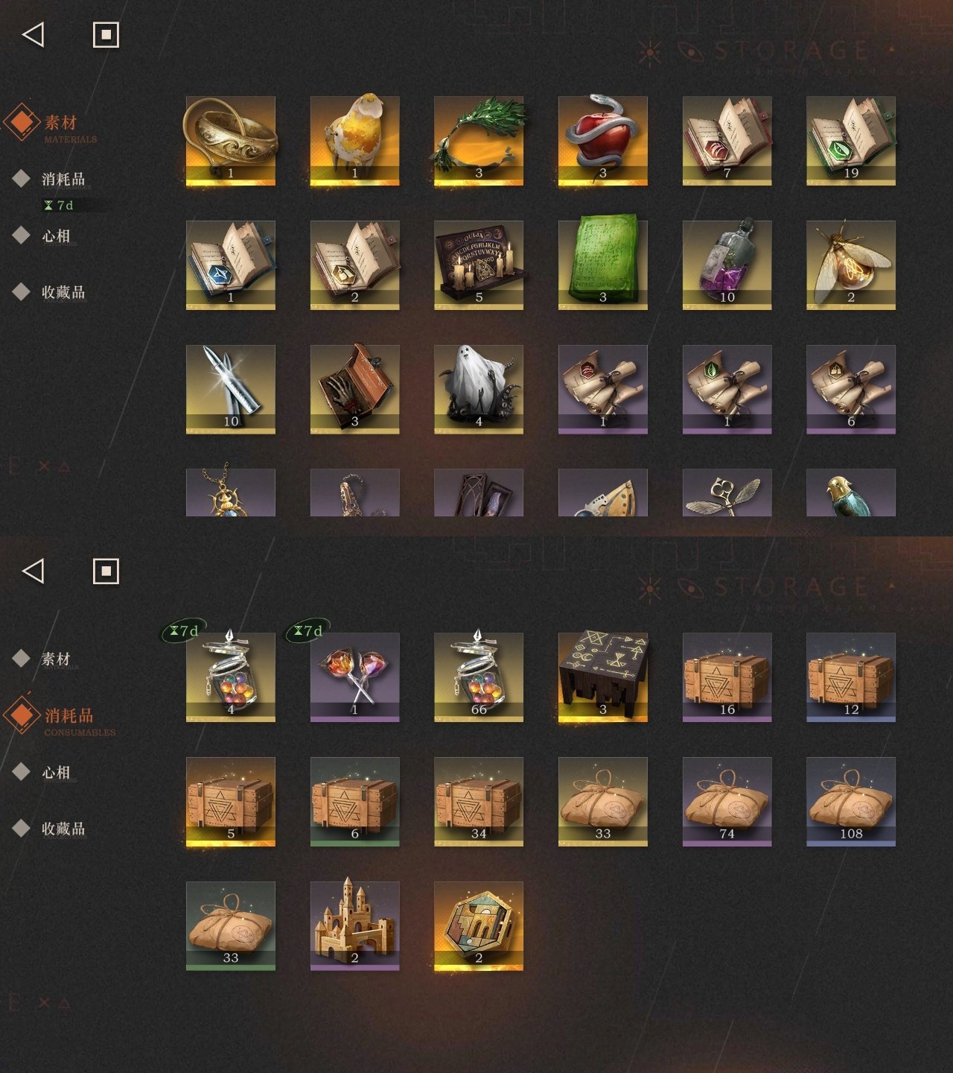Open the wrapped parcel with count 108
953x1073 pixels.
pyautogui.click(x=851, y=802)
